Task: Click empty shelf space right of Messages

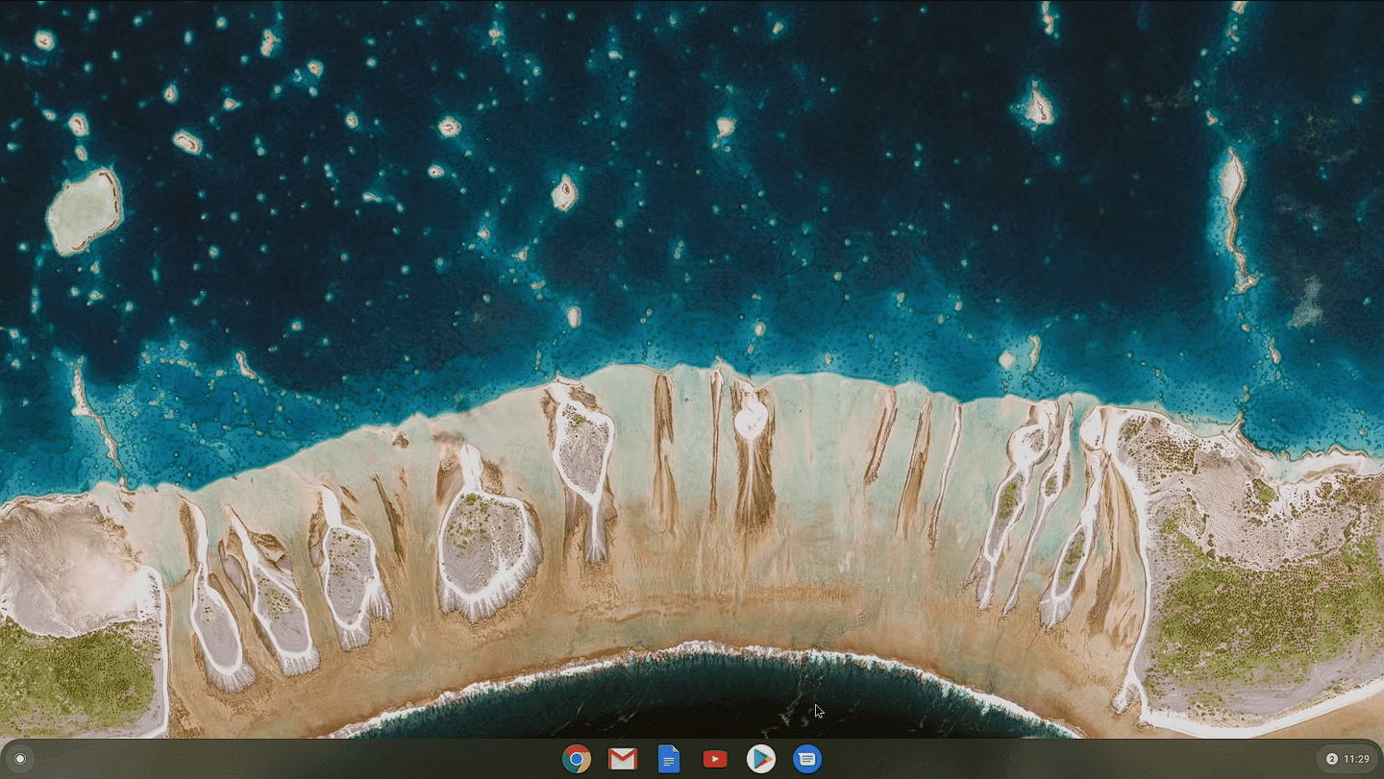Action: click(x=1057, y=759)
